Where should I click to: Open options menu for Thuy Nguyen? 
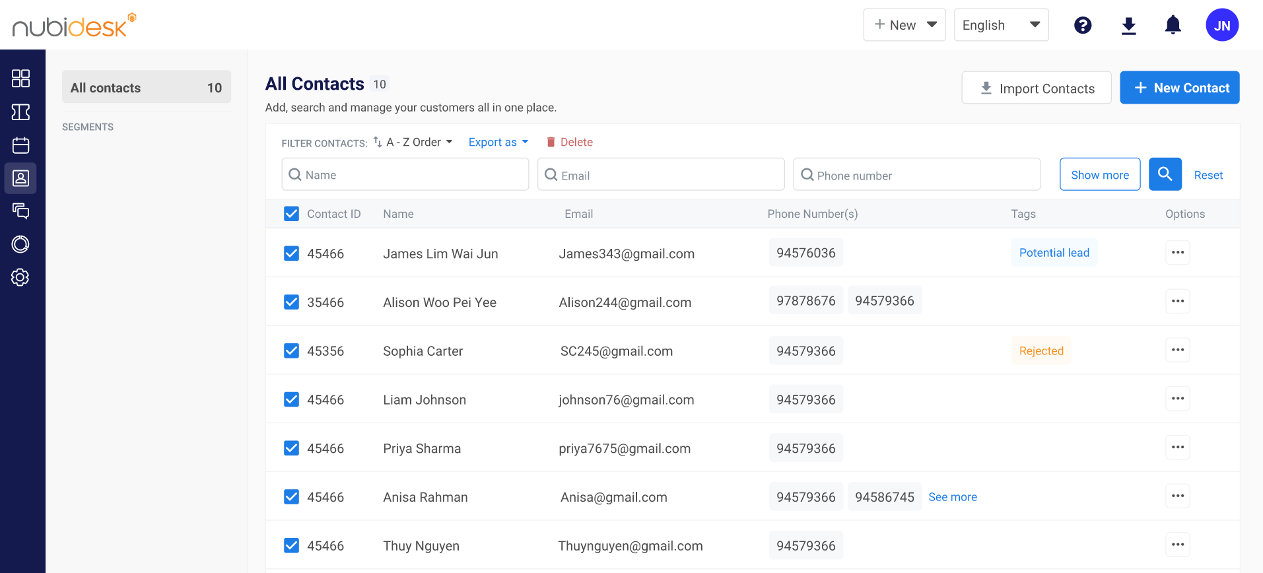click(x=1178, y=545)
